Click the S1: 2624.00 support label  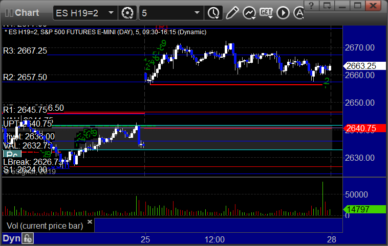pos(25,169)
